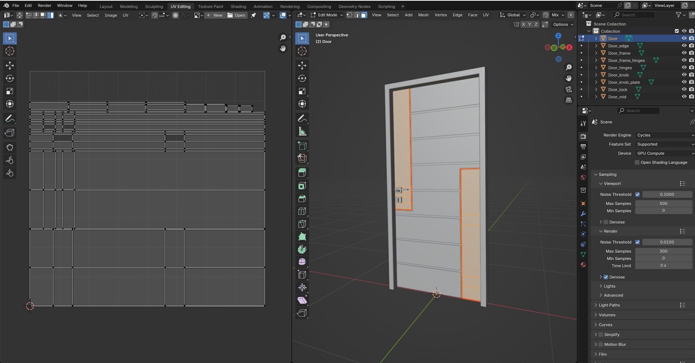Select the Edge Slide tool
The image size is (695, 363).
point(302,275)
